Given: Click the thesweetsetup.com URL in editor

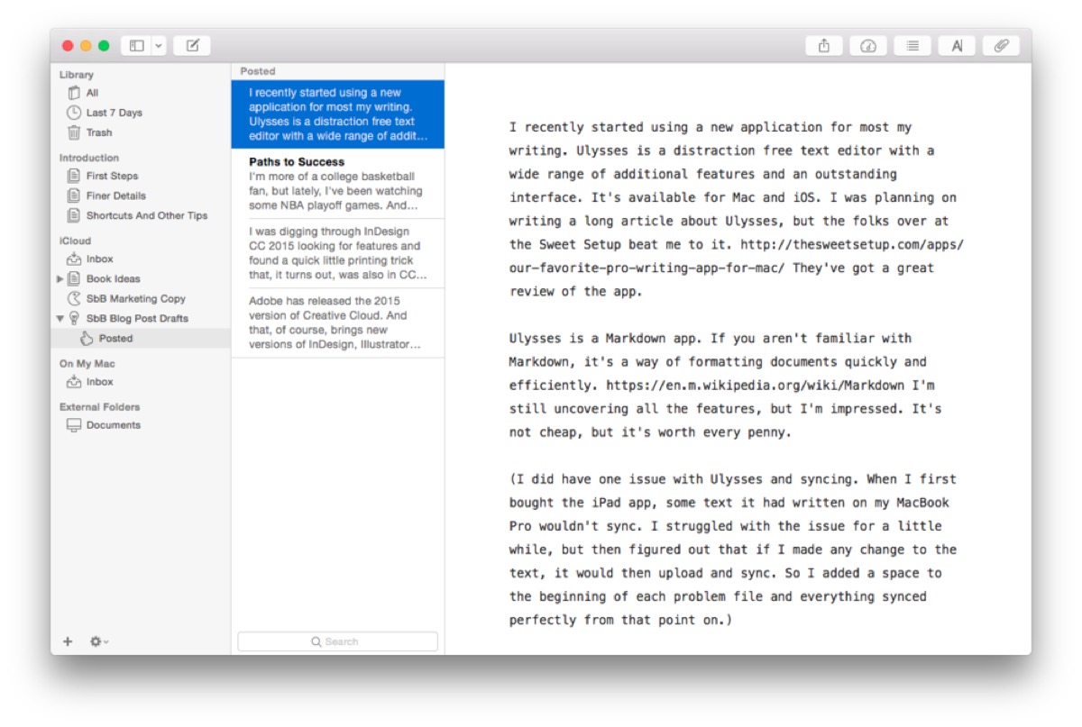Looking at the screenshot, I should tap(736, 256).
